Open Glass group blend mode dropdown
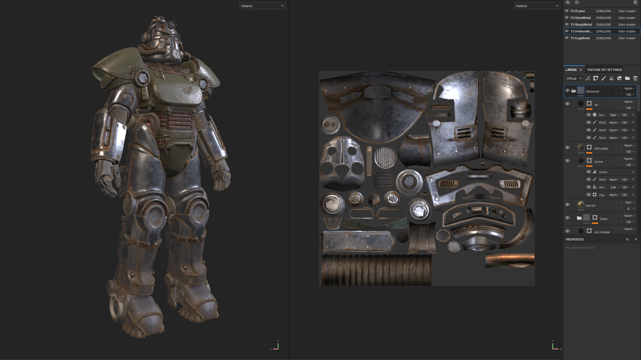 click(x=629, y=216)
